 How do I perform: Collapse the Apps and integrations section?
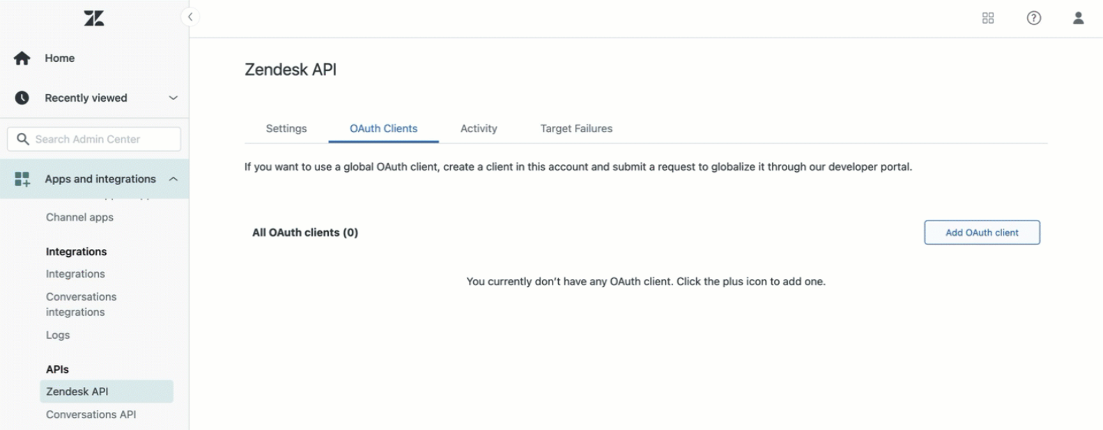coord(173,178)
